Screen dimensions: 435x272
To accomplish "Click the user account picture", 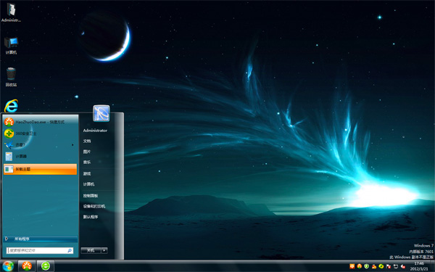I will click(101, 113).
